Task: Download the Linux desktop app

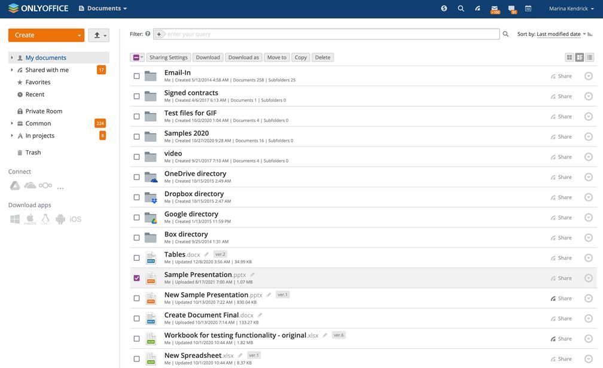Action: [45, 220]
